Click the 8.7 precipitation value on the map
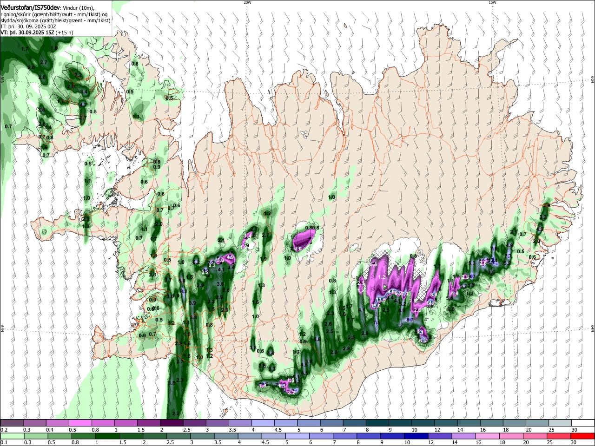Screen dimensions: 595x446 [410, 320]
